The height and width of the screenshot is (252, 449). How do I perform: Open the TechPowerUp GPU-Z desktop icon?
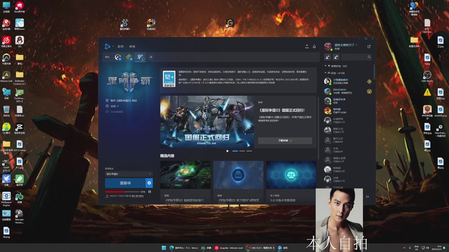pos(20,95)
